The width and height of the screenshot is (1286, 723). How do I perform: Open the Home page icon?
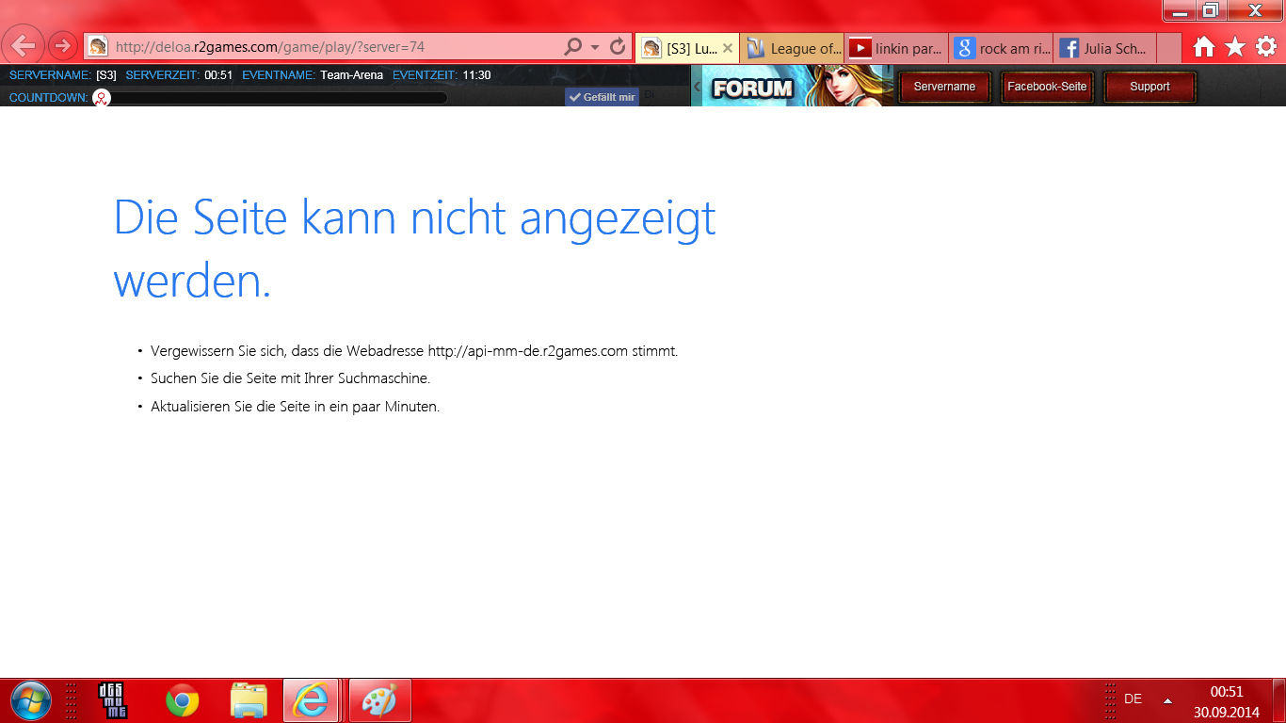(x=1203, y=47)
